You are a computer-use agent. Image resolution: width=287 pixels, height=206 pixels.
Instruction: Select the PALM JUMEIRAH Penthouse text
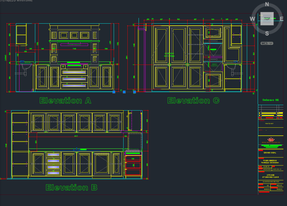pyautogui.click(x=271, y=161)
